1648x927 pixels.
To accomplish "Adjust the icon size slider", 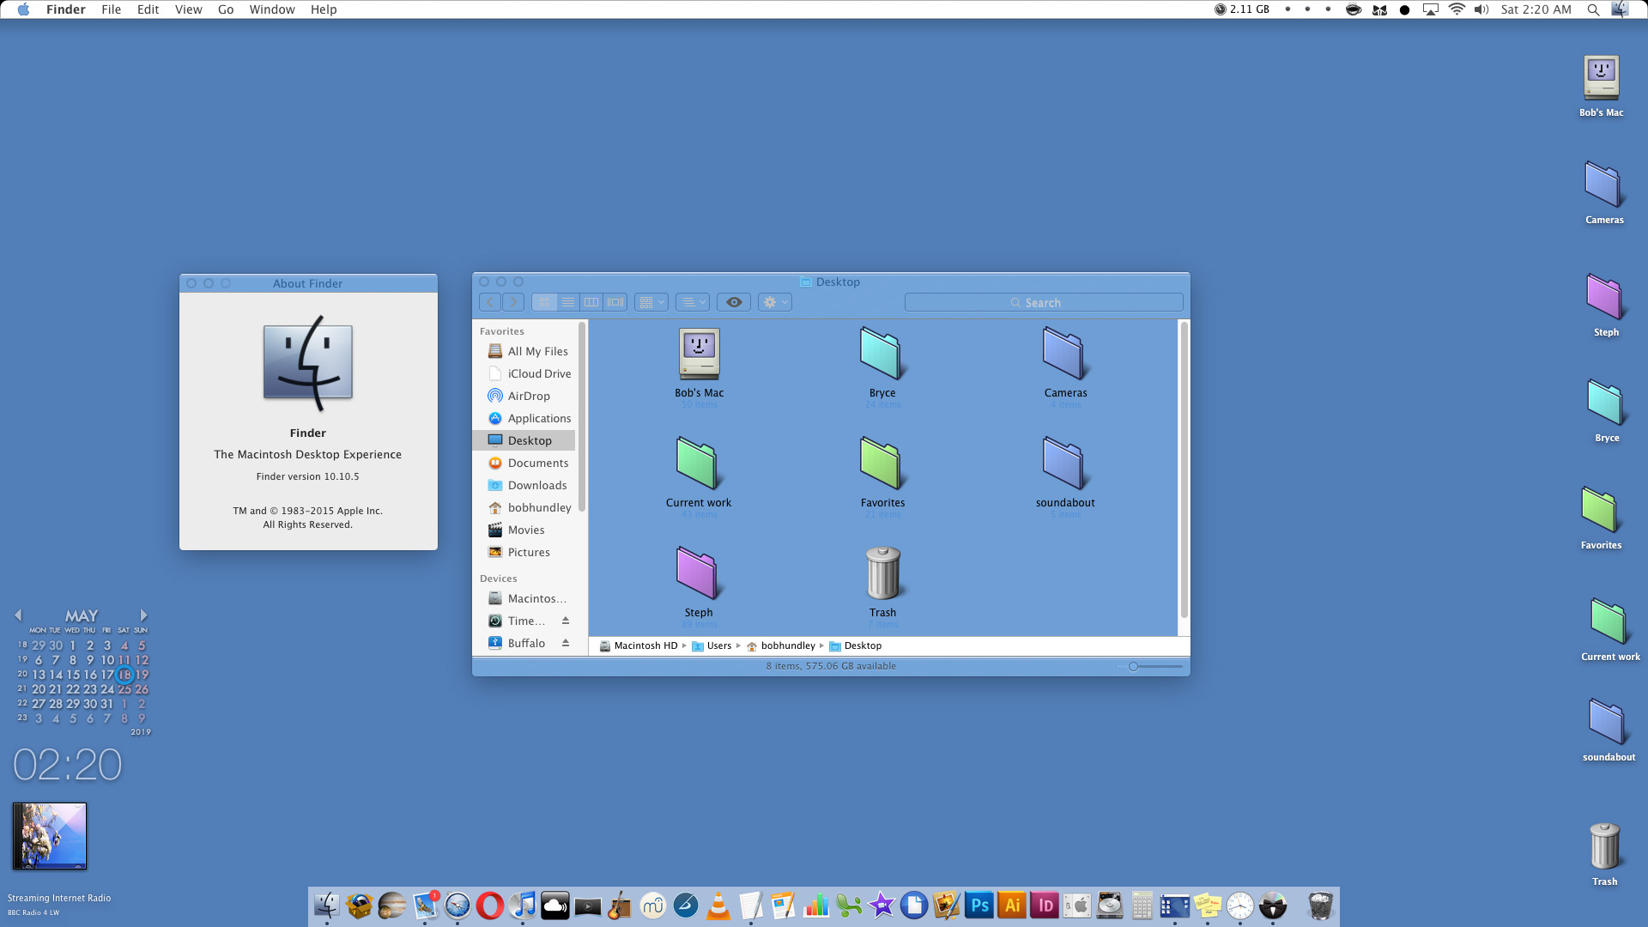I will (1134, 666).
